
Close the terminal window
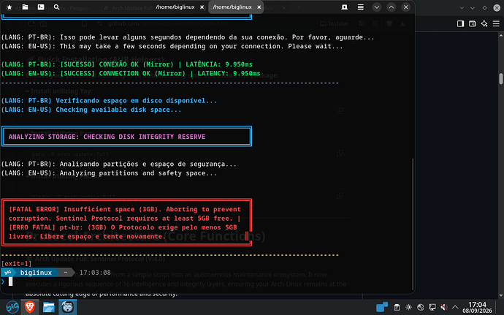406,7
